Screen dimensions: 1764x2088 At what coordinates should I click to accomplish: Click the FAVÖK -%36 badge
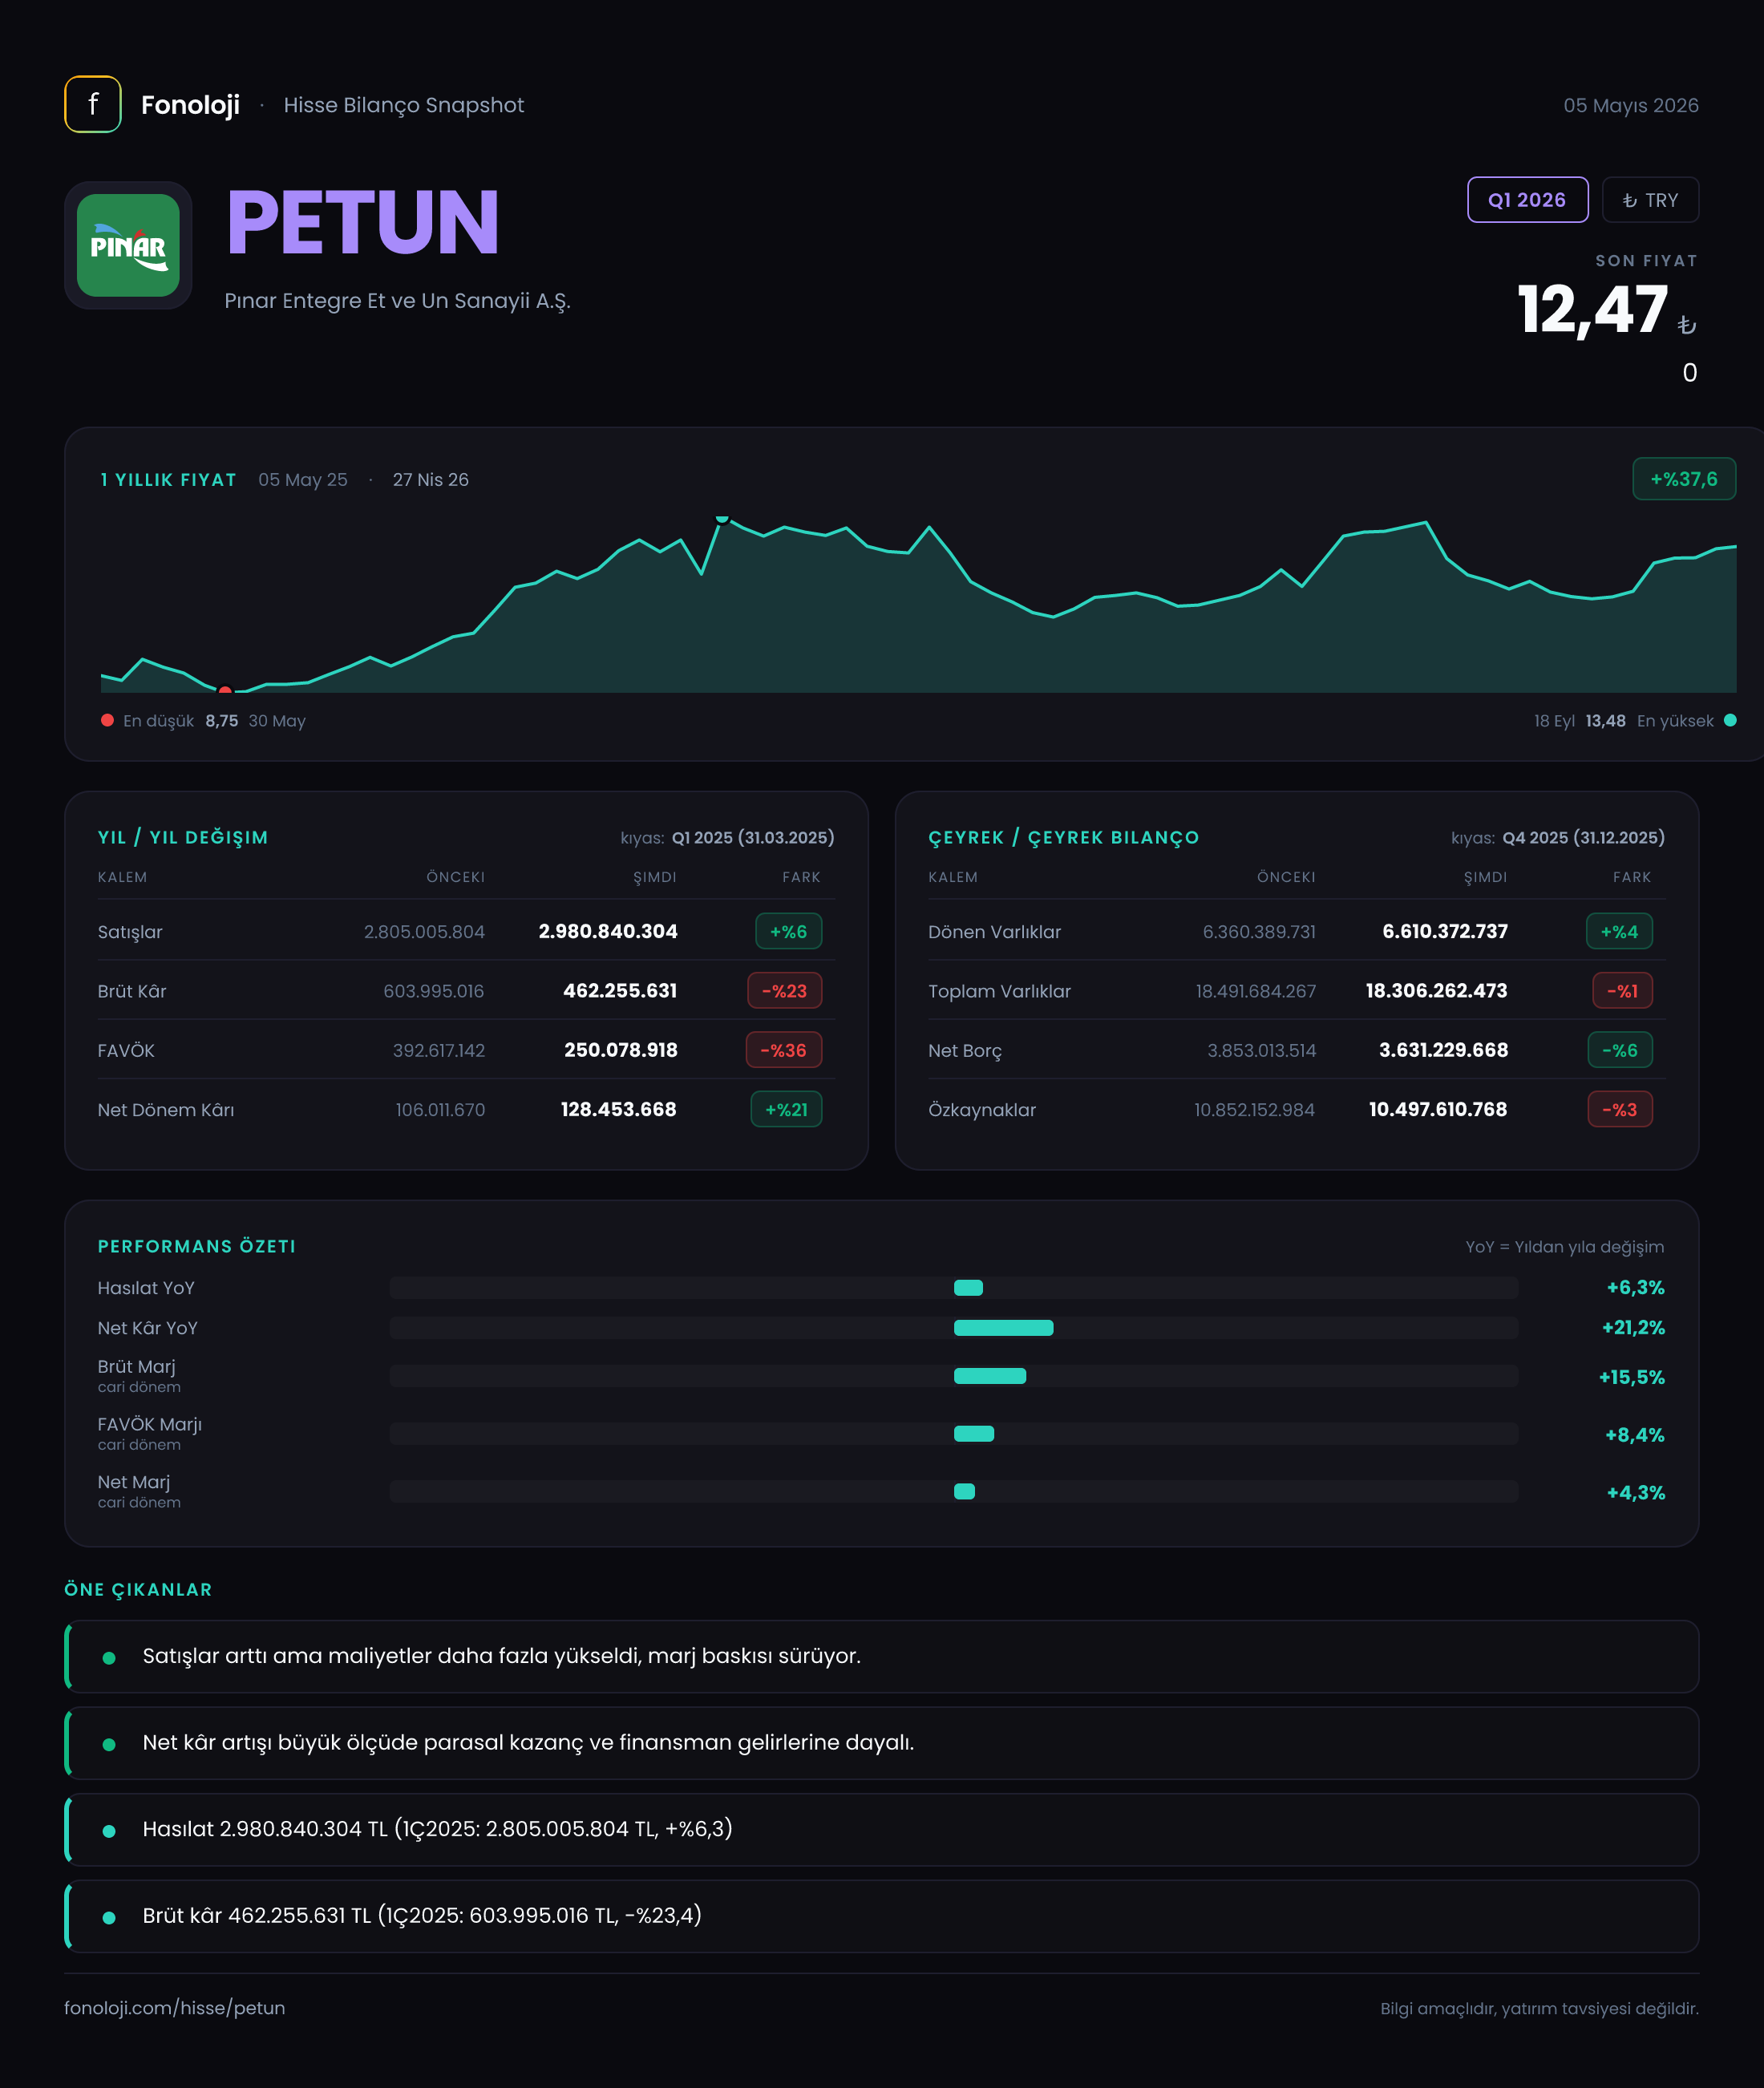pos(783,1050)
